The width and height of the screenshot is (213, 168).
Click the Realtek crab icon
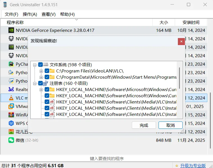tap(11, 89)
